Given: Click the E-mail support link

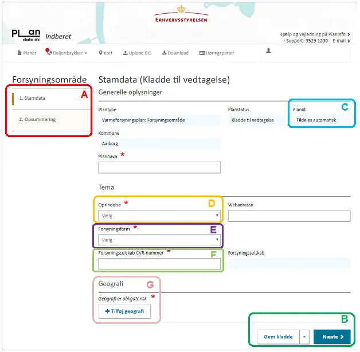Looking at the screenshot, I should pyautogui.click(x=340, y=41).
